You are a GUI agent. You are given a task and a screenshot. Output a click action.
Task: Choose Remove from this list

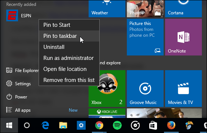pos(69,80)
